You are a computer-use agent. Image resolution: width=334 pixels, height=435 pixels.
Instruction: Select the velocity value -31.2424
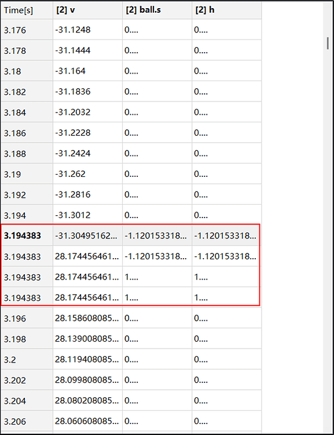pos(88,153)
